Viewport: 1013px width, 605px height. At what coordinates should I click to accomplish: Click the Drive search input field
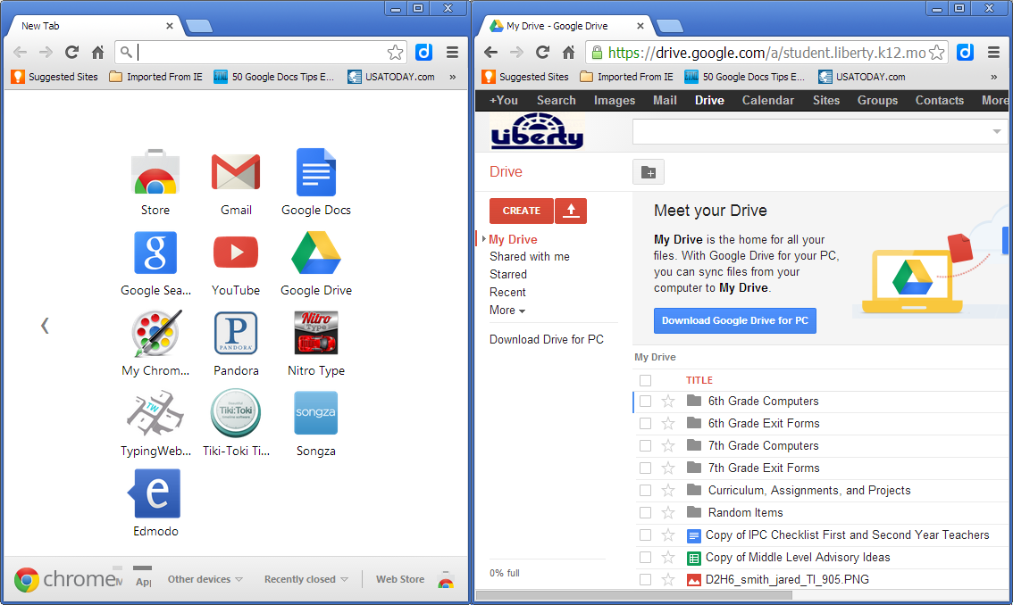pos(811,132)
